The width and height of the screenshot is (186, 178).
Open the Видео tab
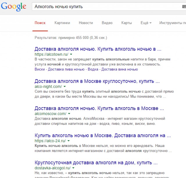[107, 23]
